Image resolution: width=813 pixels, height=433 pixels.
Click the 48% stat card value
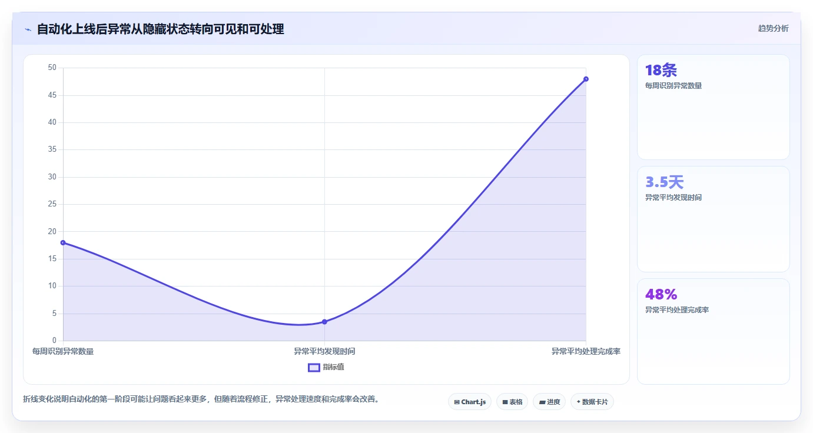[661, 295]
